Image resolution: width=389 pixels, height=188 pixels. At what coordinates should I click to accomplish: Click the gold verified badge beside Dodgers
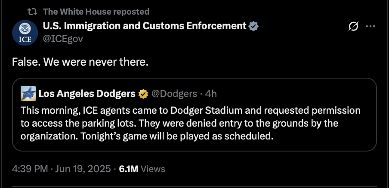tap(143, 94)
